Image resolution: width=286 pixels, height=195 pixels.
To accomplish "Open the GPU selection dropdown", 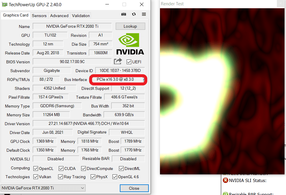I will 43,188.
